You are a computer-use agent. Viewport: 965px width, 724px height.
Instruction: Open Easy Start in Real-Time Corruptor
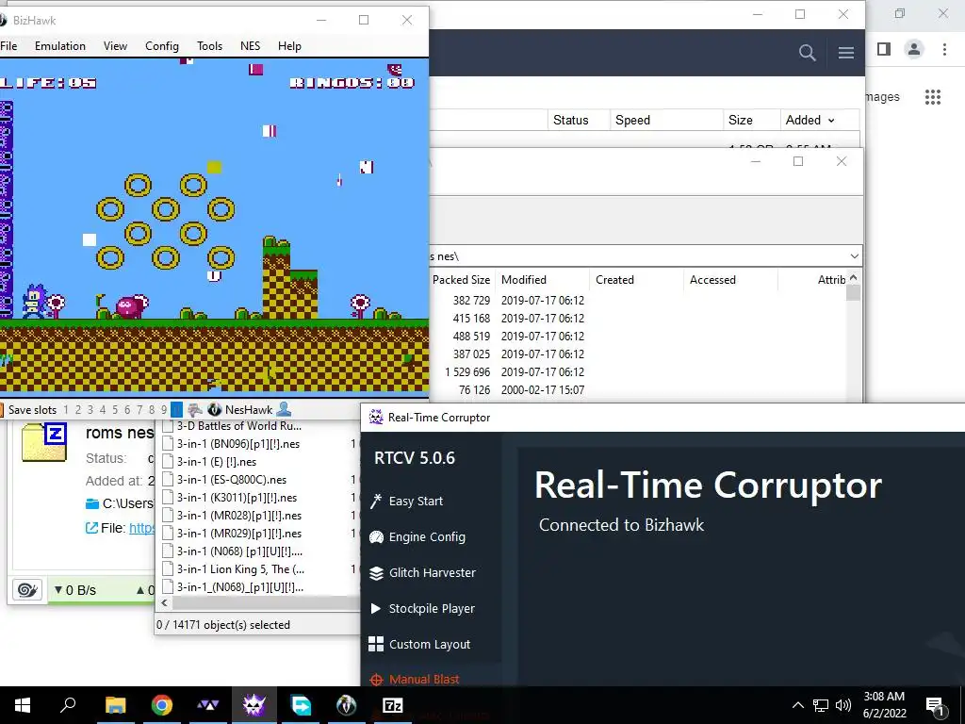pos(407,502)
